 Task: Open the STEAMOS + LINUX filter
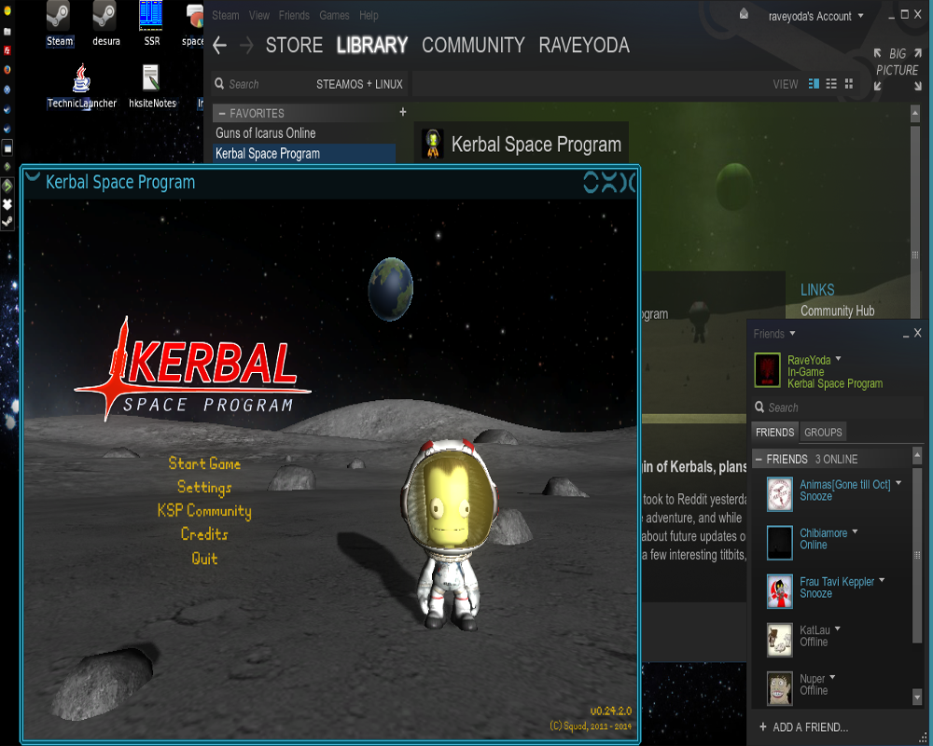tap(359, 85)
